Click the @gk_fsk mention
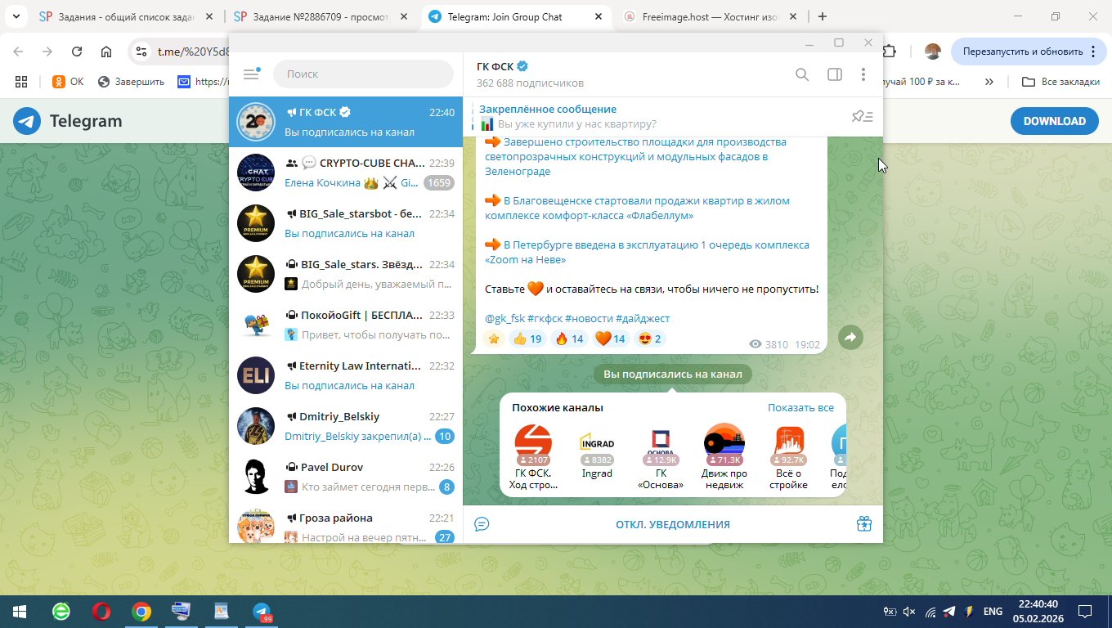Screen dimensions: 1112x628 click(x=504, y=318)
